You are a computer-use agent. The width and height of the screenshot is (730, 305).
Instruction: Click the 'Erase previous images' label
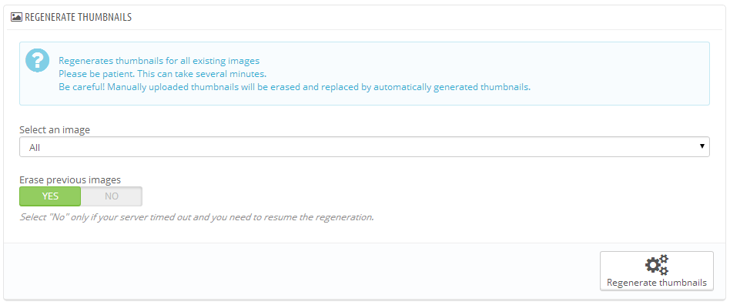pyautogui.click(x=70, y=179)
